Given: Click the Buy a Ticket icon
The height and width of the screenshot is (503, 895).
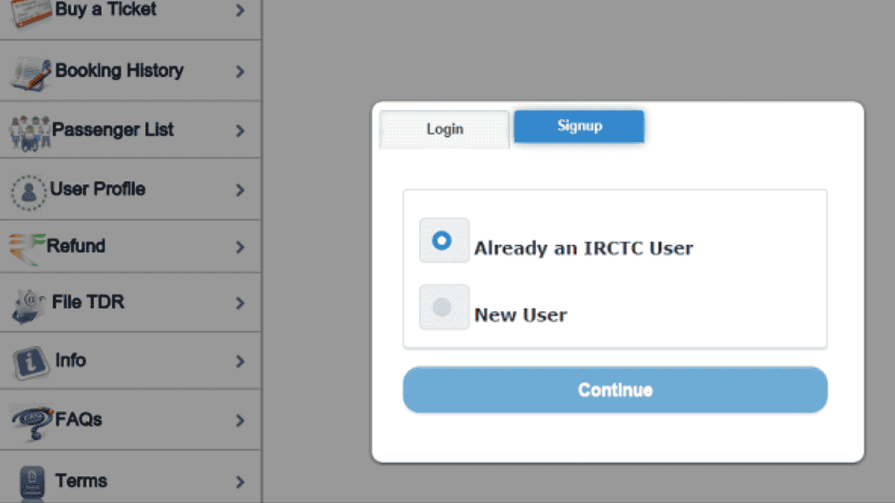Looking at the screenshot, I should tap(29, 13).
